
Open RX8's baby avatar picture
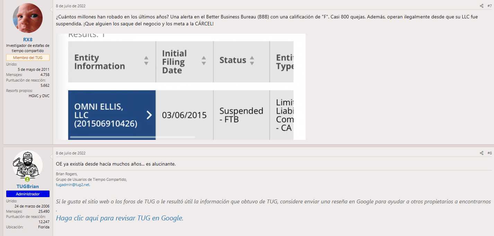pyautogui.click(x=28, y=18)
